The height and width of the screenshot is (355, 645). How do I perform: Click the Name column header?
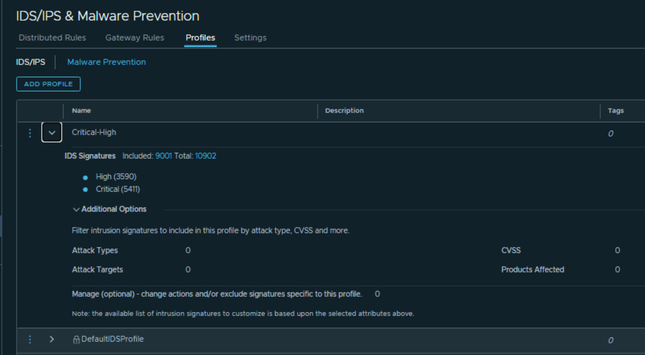point(81,111)
